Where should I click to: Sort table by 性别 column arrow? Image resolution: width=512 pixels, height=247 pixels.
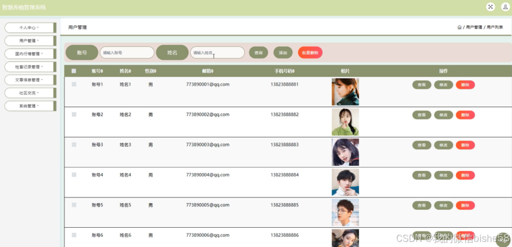coord(155,71)
